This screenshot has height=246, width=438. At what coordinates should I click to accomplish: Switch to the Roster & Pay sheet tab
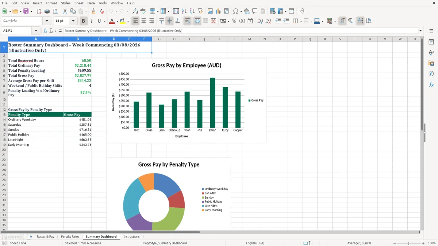[x=45, y=237]
